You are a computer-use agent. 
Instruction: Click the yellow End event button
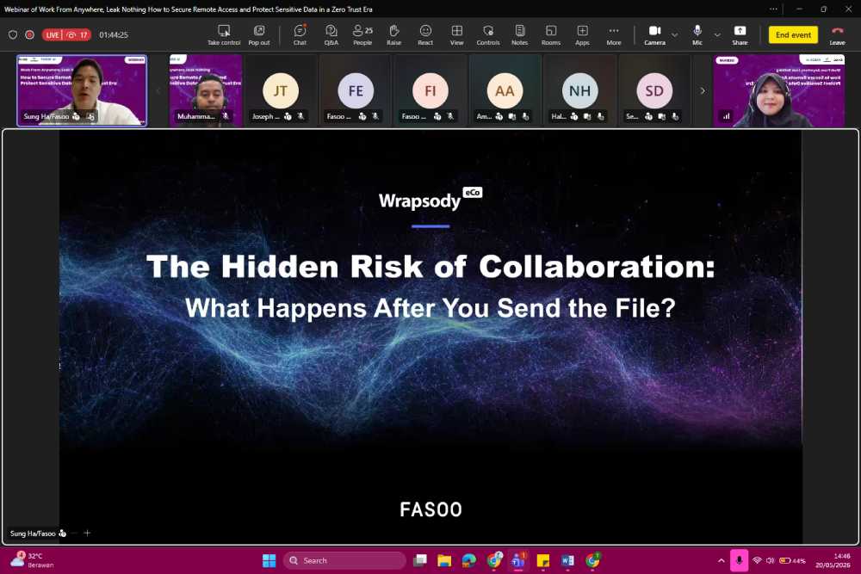(793, 34)
